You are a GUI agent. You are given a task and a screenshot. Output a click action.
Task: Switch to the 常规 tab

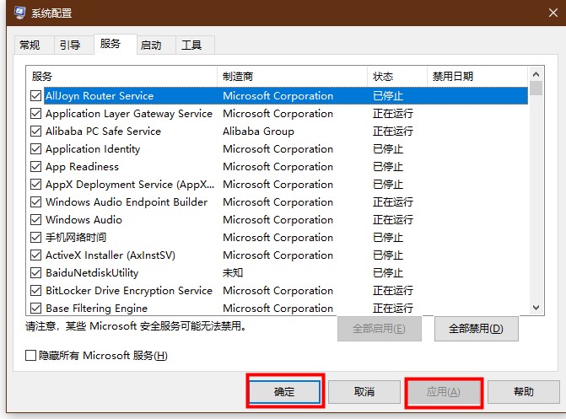tap(30, 45)
